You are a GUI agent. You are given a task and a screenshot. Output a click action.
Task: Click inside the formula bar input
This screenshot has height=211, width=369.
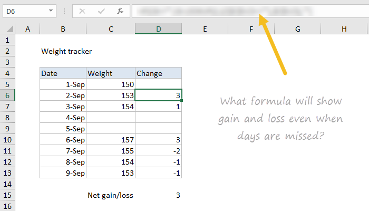tap(248, 11)
